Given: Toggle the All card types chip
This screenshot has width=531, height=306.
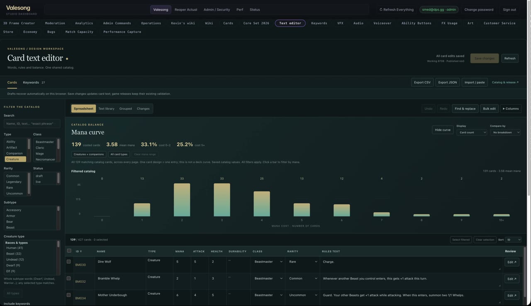Looking at the screenshot, I should pyautogui.click(x=119, y=154).
